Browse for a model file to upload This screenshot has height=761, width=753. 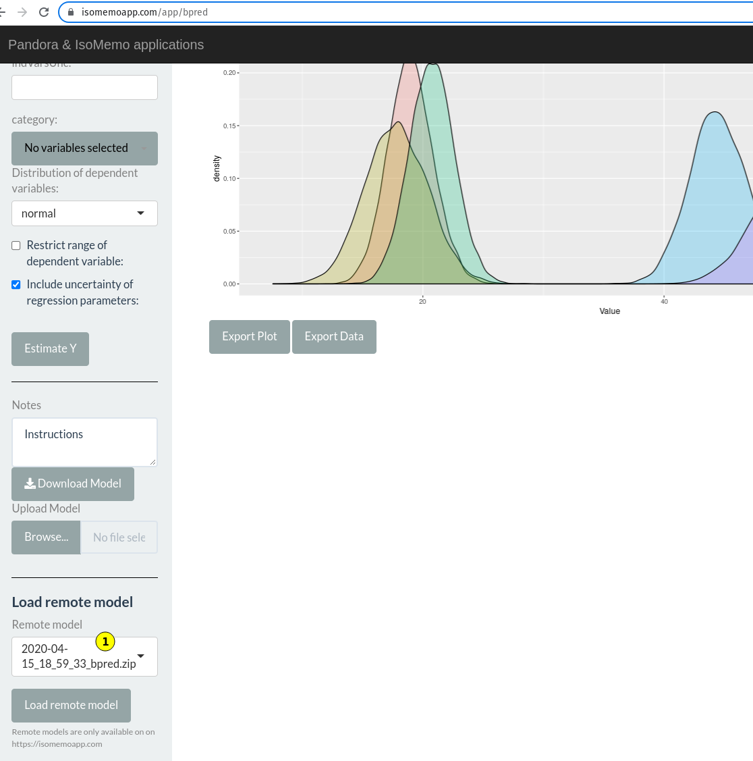45,537
